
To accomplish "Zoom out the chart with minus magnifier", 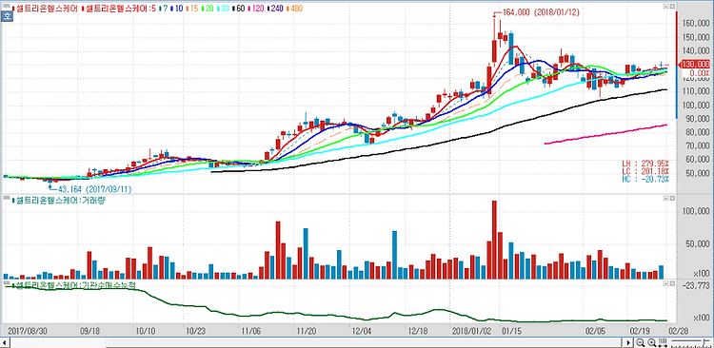I will pyautogui.click(x=641, y=342).
